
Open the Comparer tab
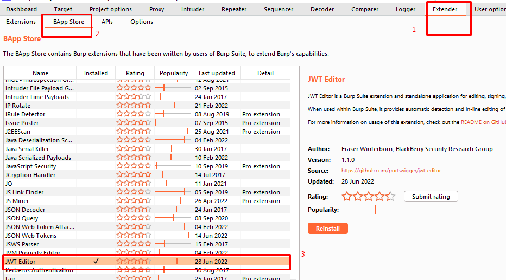(x=365, y=9)
